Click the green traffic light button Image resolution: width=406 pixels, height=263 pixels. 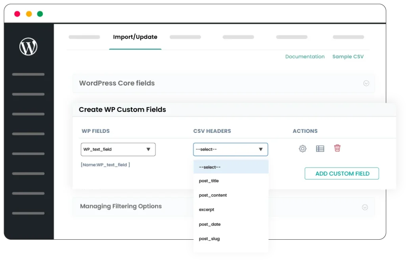[40, 13]
